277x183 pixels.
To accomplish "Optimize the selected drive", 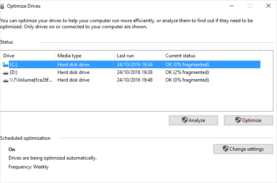I will click(248, 120).
